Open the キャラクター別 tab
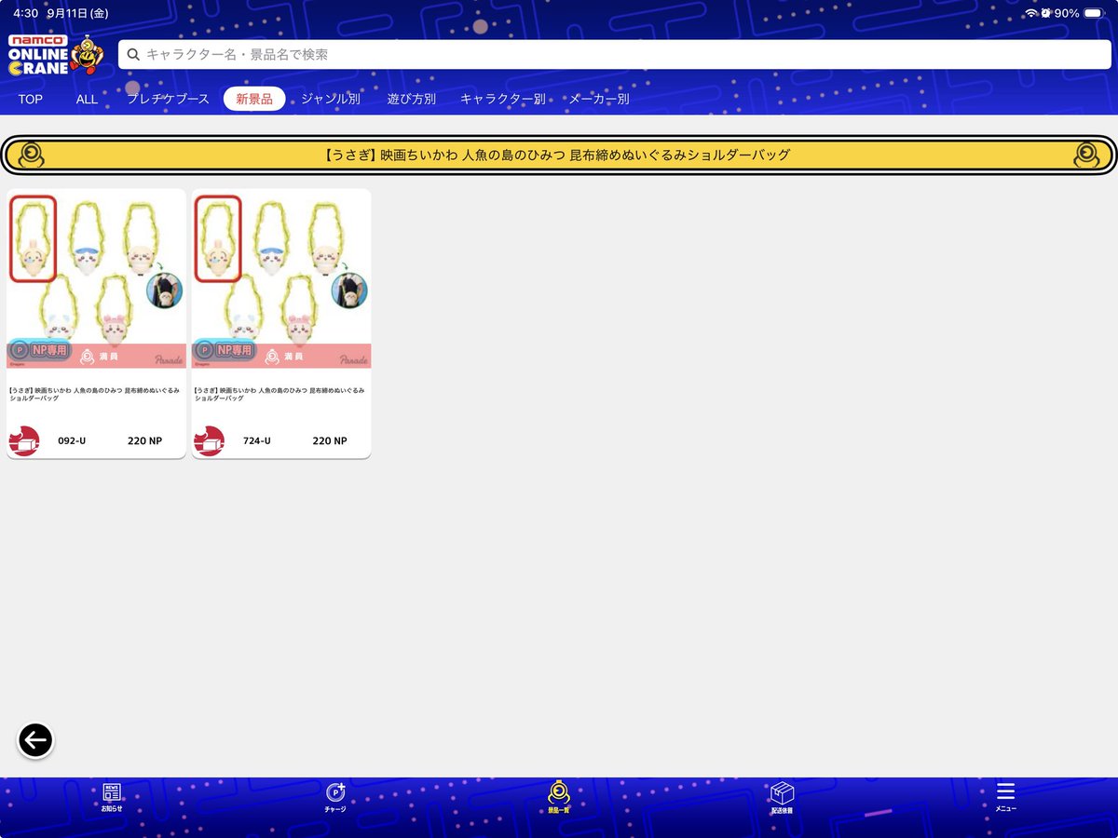This screenshot has height=838, width=1118. [x=503, y=99]
